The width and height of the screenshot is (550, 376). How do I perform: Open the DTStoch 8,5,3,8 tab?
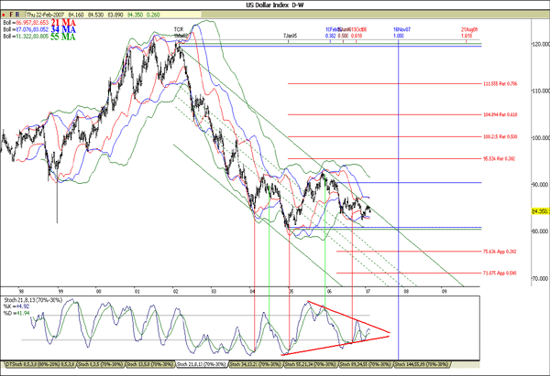point(40,364)
